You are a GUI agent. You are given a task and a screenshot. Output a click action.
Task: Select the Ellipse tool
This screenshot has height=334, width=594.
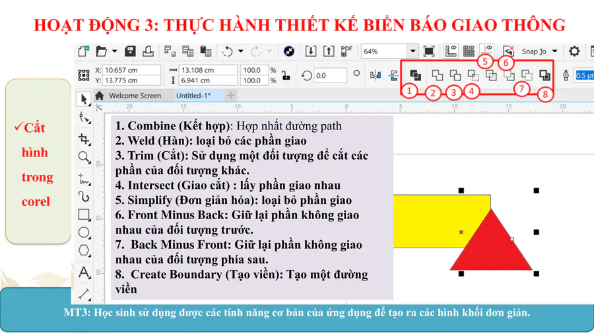84,233
